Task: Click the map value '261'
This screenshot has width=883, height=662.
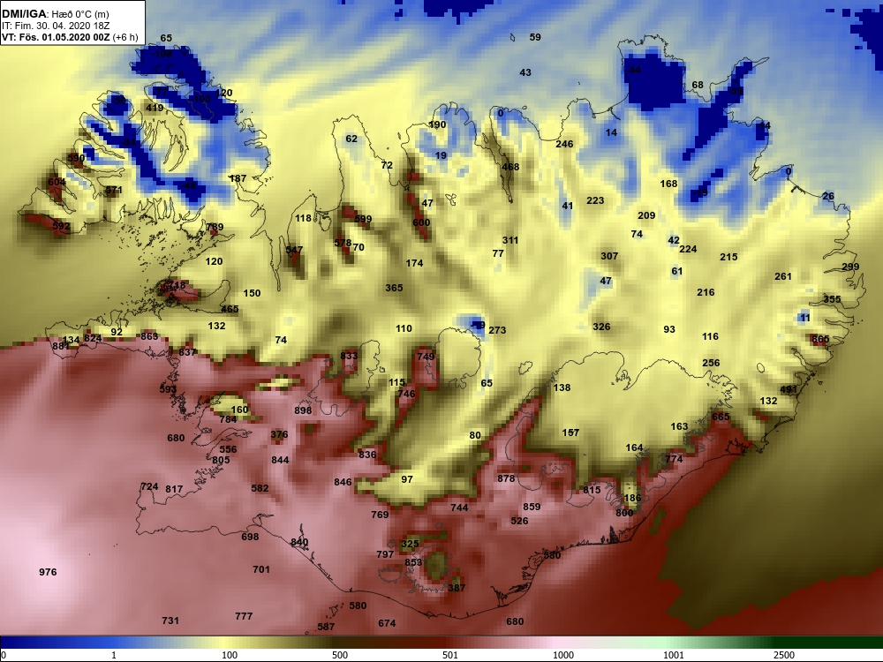Action: pyautogui.click(x=783, y=276)
